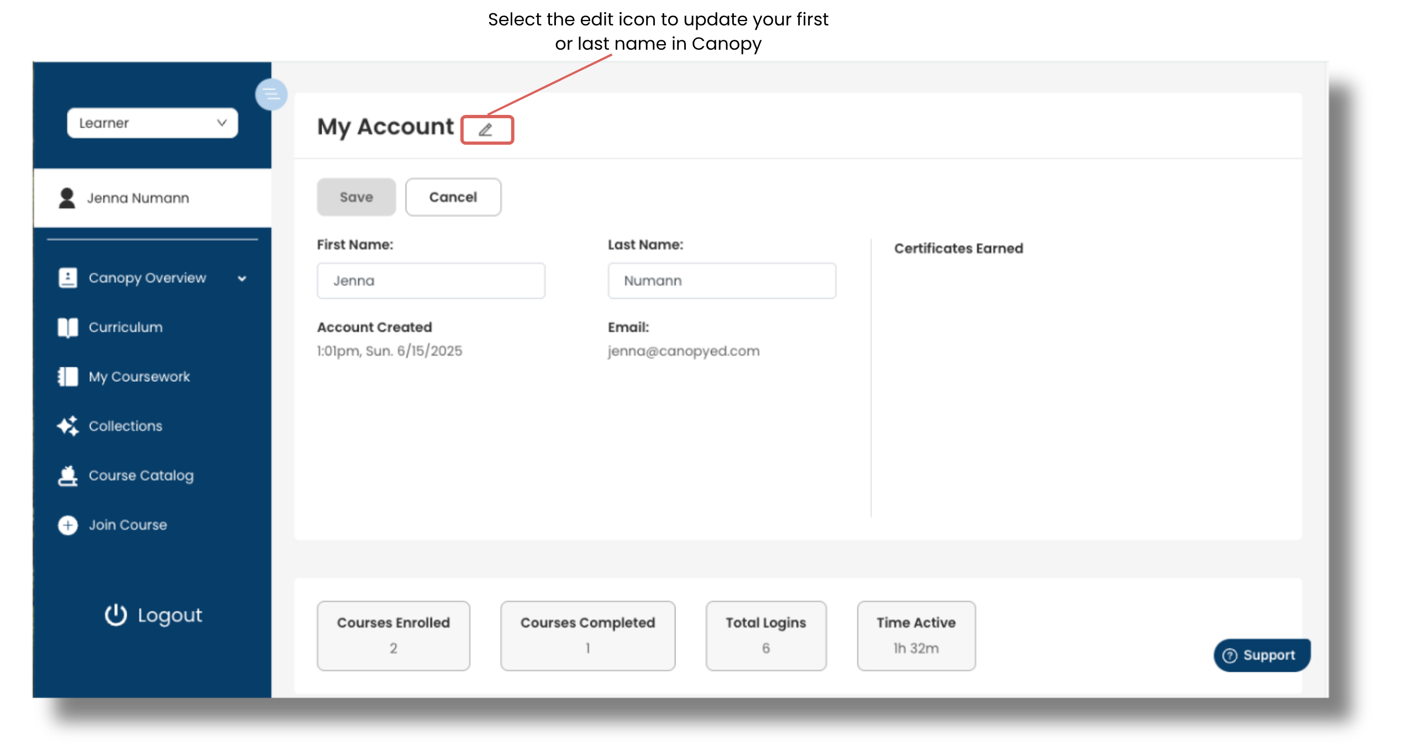Select My Coursework notebook icon
Screen dimensions: 1406x749
click(x=67, y=377)
